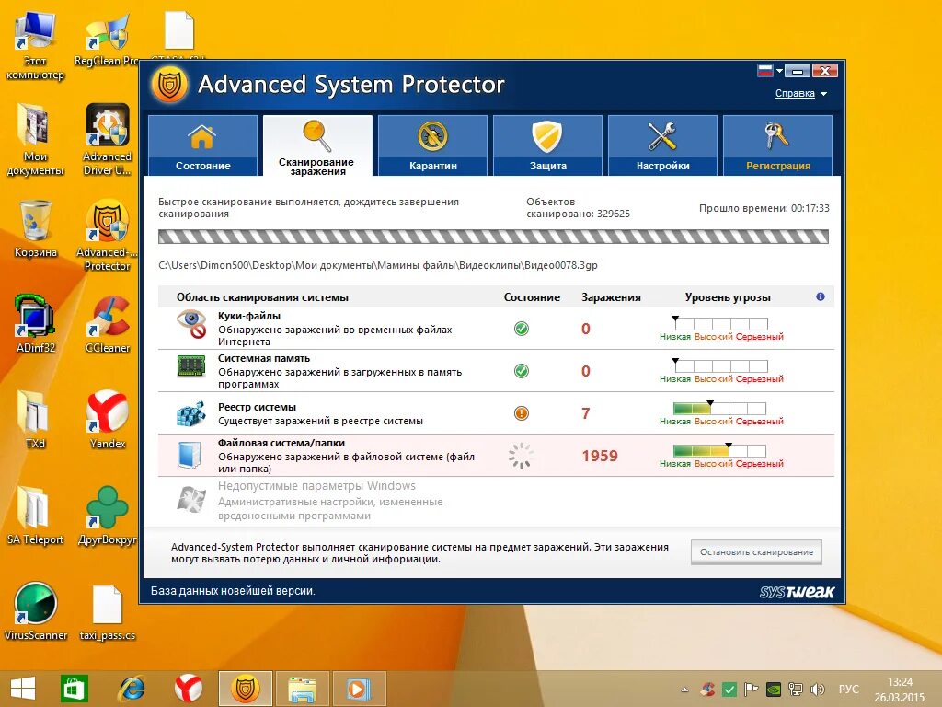Click the infection count 1959
The image size is (942, 707).
(x=600, y=456)
